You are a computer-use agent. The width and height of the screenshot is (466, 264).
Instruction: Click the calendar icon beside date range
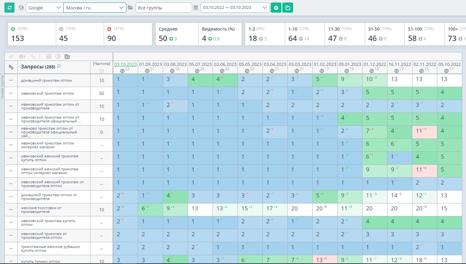click(x=196, y=8)
